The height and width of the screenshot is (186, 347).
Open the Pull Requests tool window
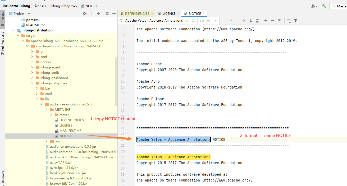tap(3, 42)
